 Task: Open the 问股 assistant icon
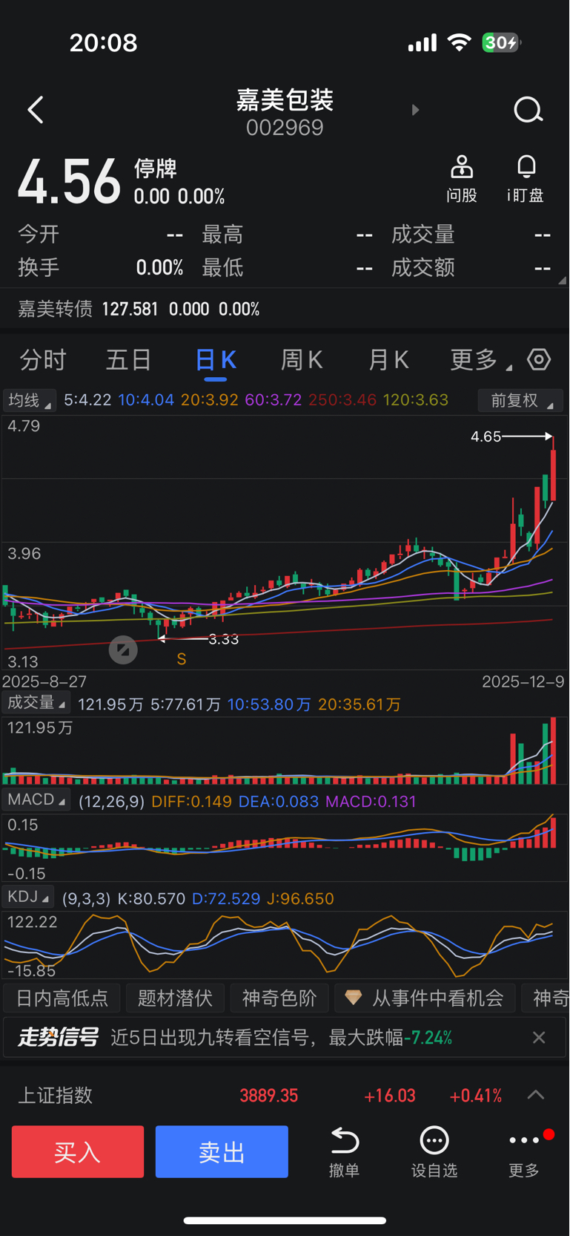pos(462,167)
